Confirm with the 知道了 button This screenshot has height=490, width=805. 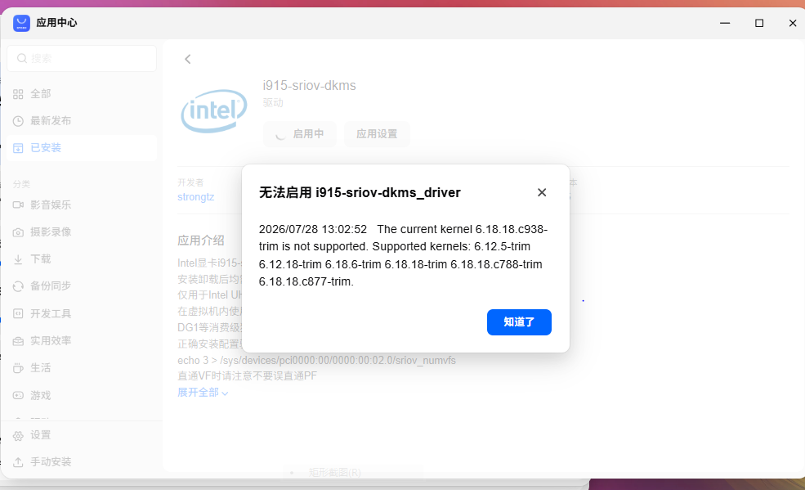pyautogui.click(x=519, y=322)
